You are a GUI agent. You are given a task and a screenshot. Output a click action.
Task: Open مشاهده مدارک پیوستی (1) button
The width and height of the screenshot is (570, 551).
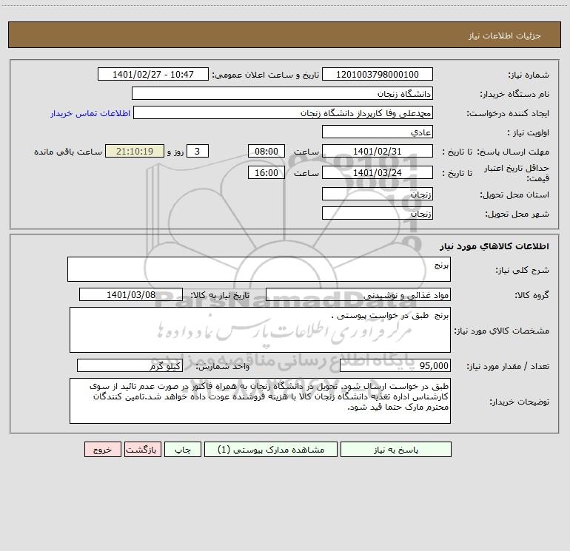271,449
